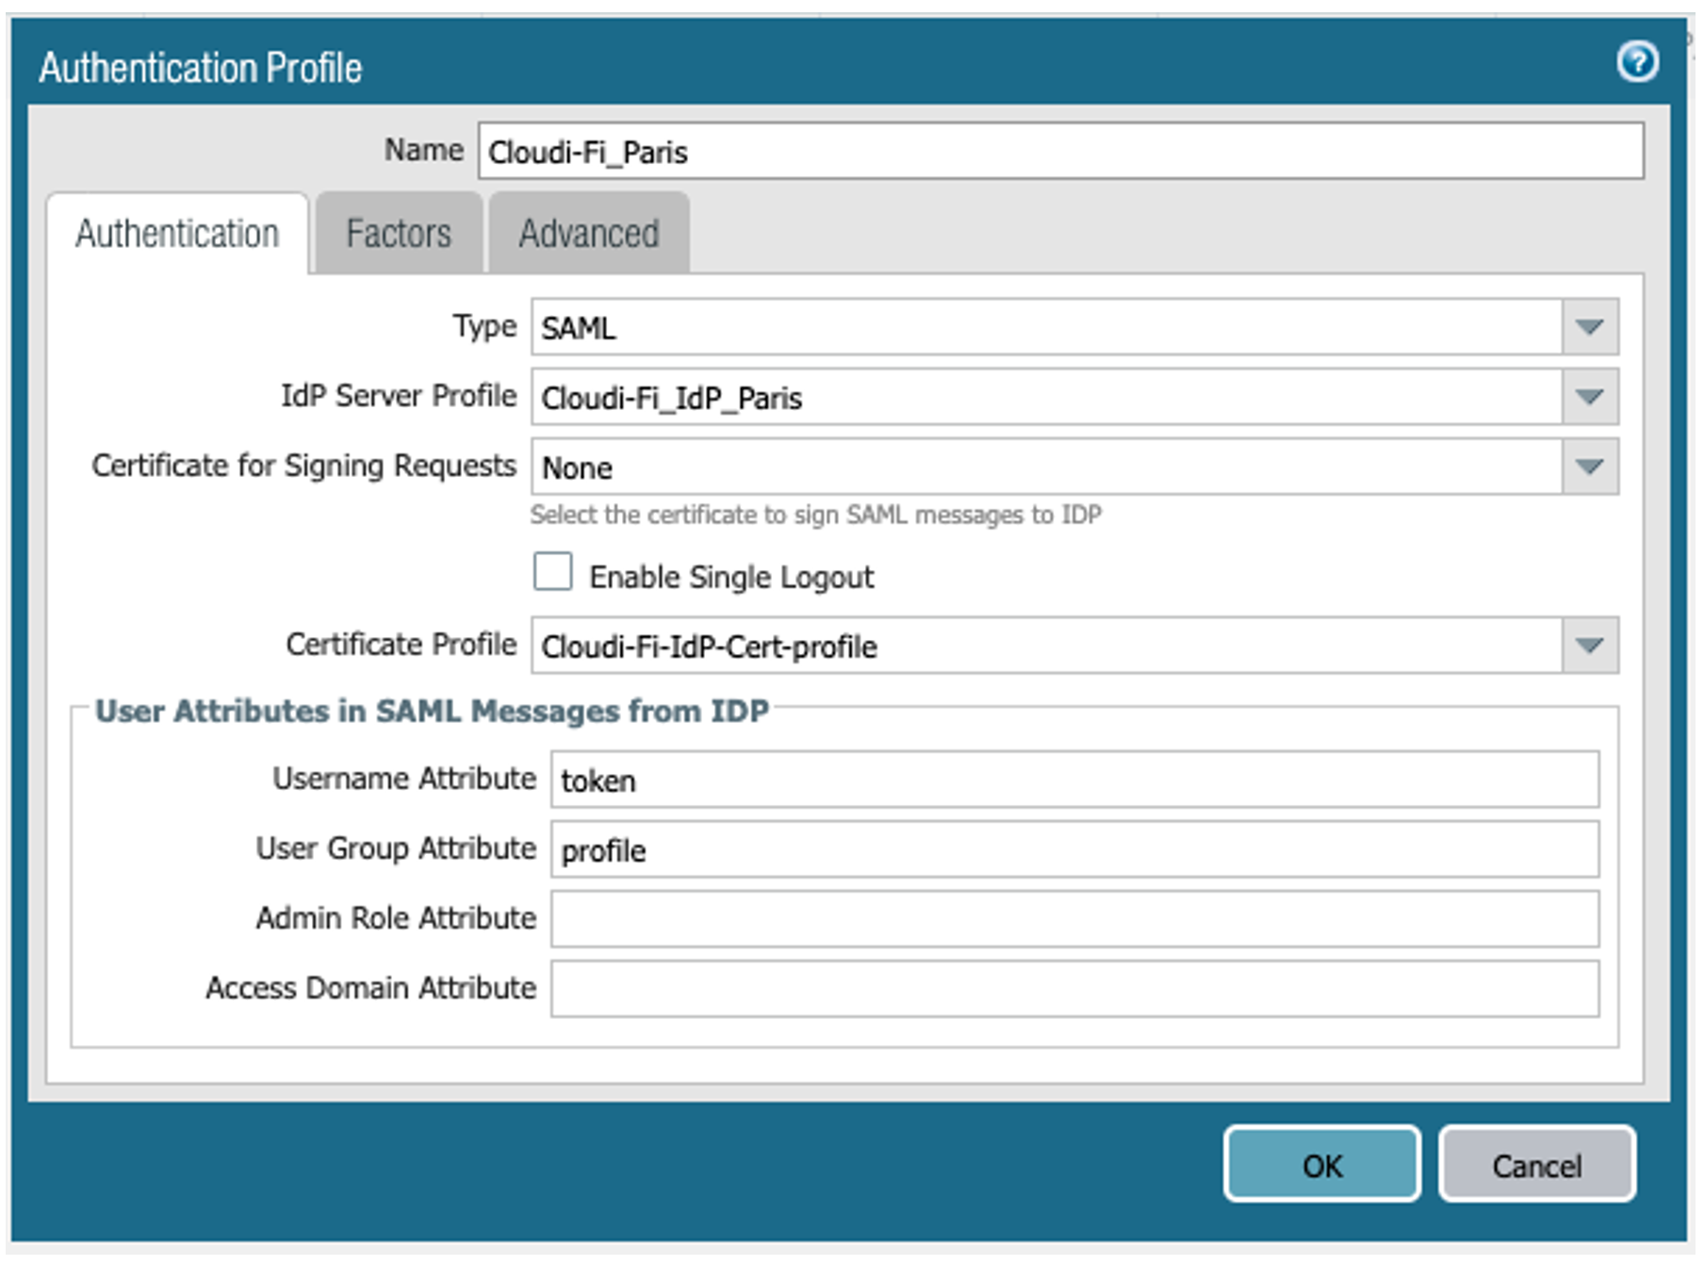Open the help for Authentication Profile dialog
This screenshot has width=1704, height=1265.
pyautogui.click(x=1639, y=62)
